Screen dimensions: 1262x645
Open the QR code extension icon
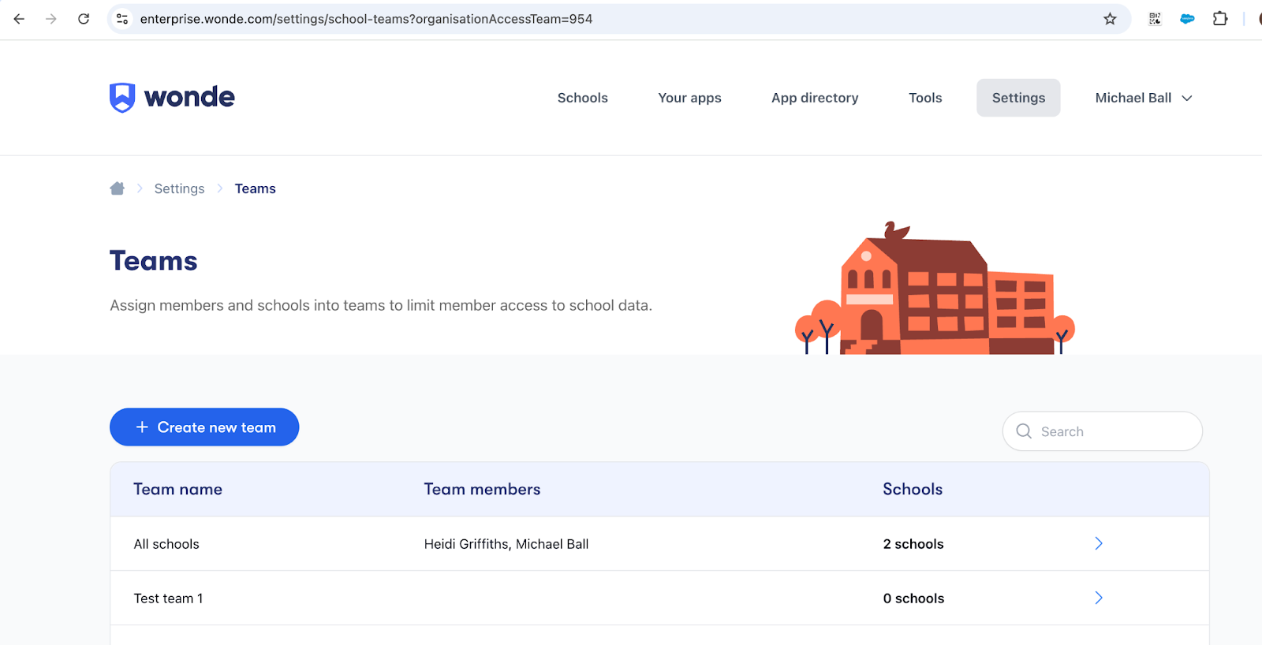tap(1155, 19)
